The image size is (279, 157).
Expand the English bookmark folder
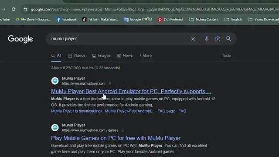pos(233,19)
